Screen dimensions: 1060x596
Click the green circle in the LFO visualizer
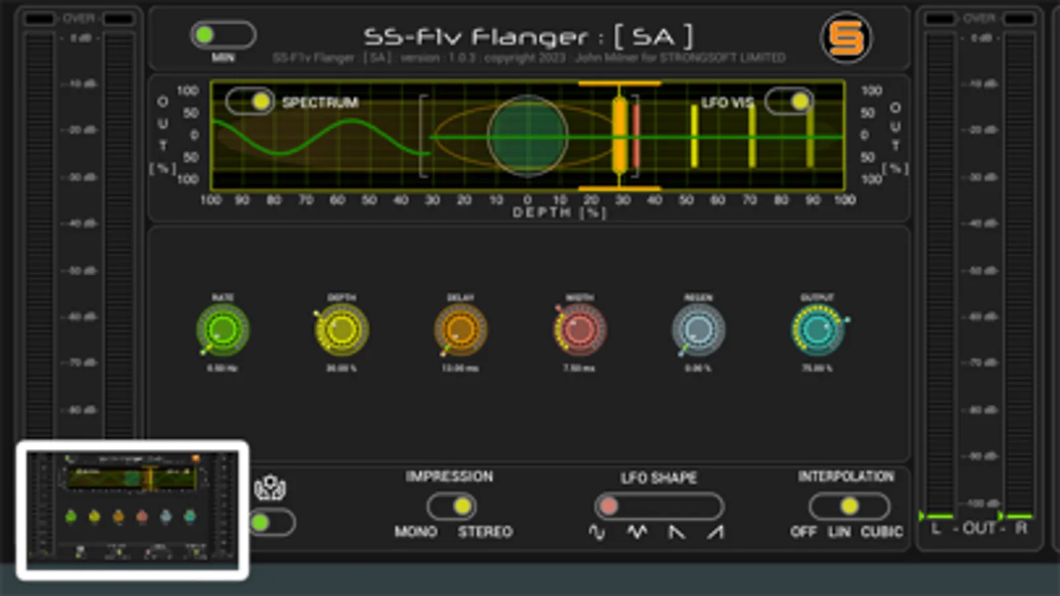click(x=528, y=136)
